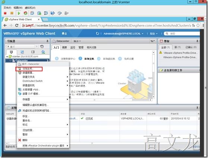Expand the 存储器 submenu
Screen dimensions: 208x158
(x=67, y=99)
